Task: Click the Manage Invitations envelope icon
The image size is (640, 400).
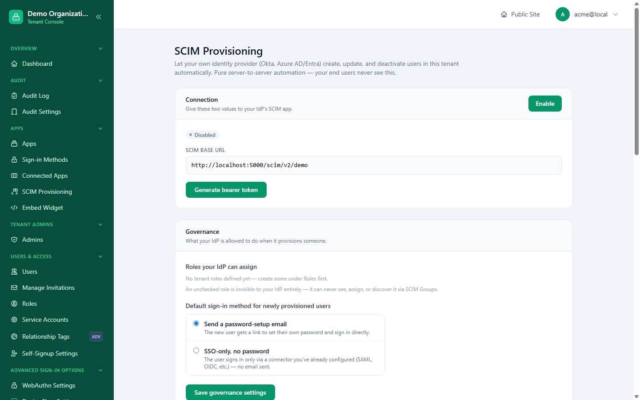Action: tap(14, 288)
